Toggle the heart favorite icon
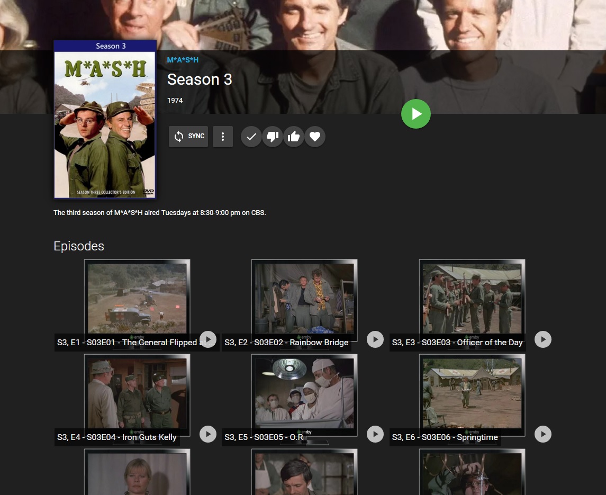Screen dimensions: 606x495 point(315,137)
